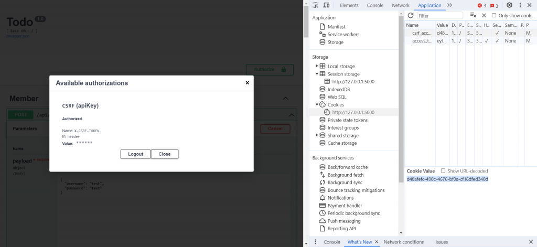This screenshot has width=537, height=247.
Task: Click the red errors counter badge
Action: pyautogui.click(x=482, y=5)
